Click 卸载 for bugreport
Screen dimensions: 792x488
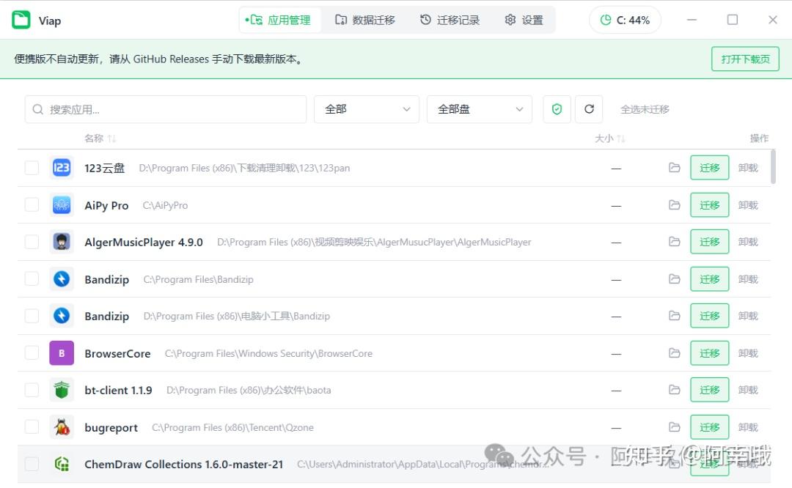click(x=748, y=427)
